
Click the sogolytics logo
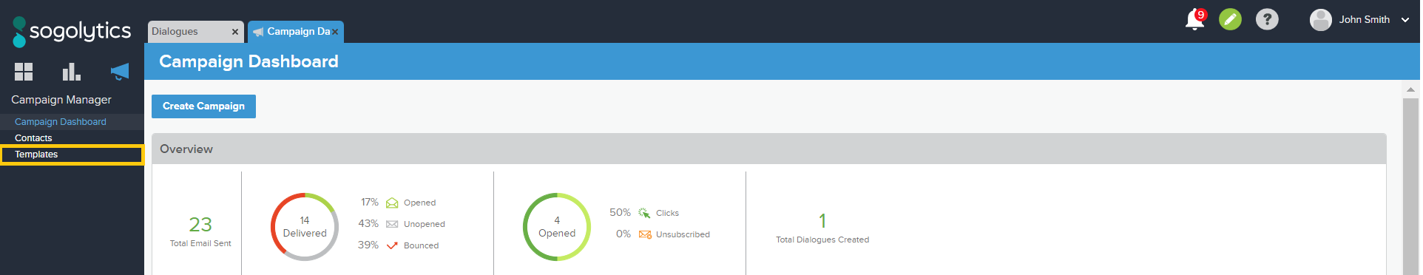coord(72,32)
